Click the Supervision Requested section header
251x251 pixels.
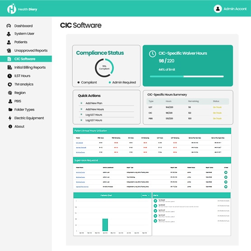pyautogui.click(x=152, y=160)
